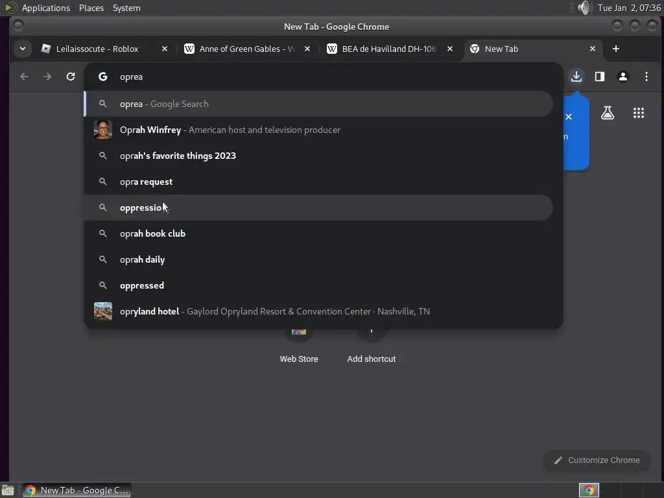Image resolution: width=664 pixels, height=498 pixels.
Task: Click the volume speaker icon
Action: pyautogui.click(x=584, y=8)
